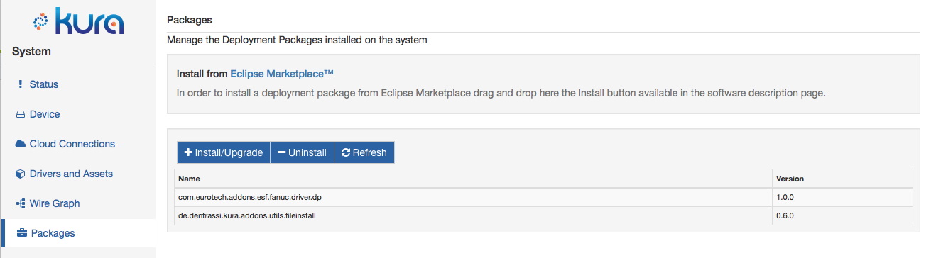The image size is (931, 258).
Task: Select the de.dentrassi.kura.addons.utils.fileinstall package row
Action: coord(543,215)
